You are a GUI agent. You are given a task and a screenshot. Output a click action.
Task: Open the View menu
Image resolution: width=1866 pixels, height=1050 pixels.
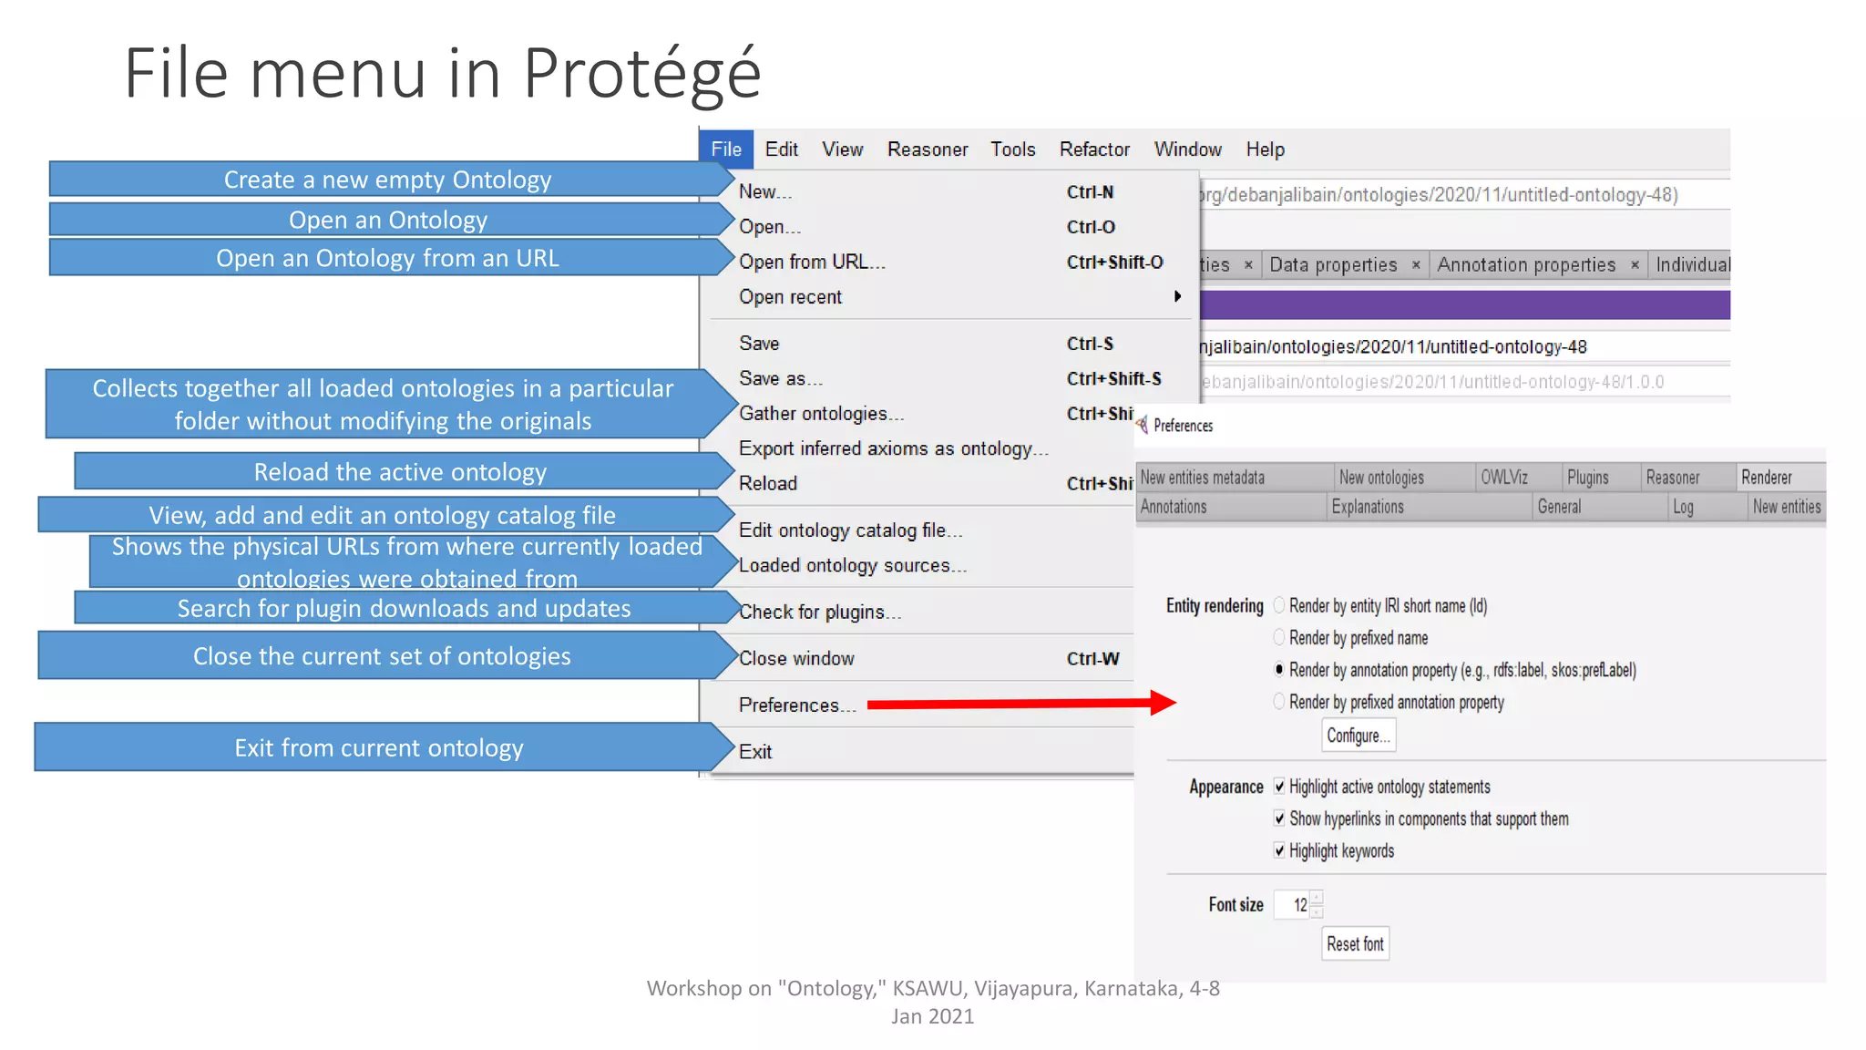click(842, 149)
